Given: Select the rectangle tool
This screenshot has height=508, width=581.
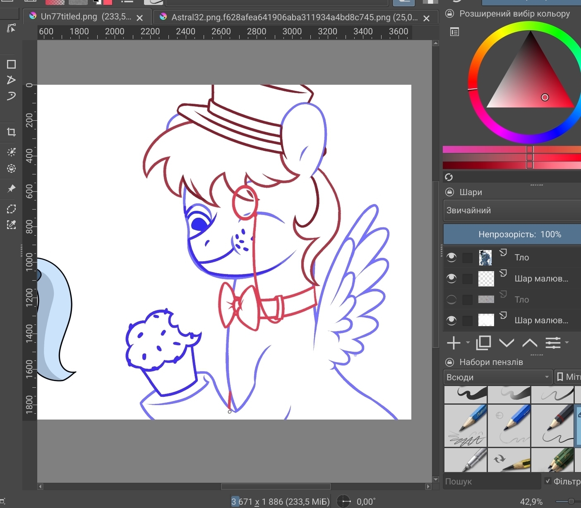Looking at the screenshot, I should (11, 64).
